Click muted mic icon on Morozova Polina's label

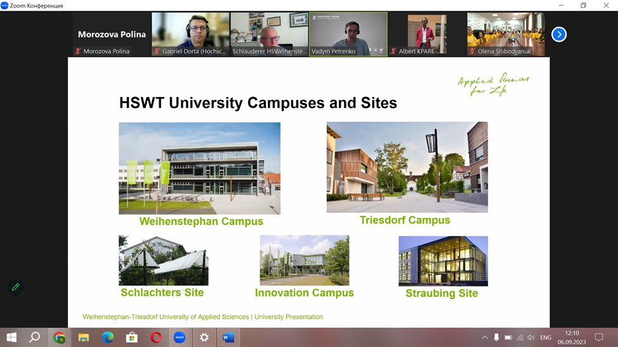pyautogui.click(x=78, y=51)
